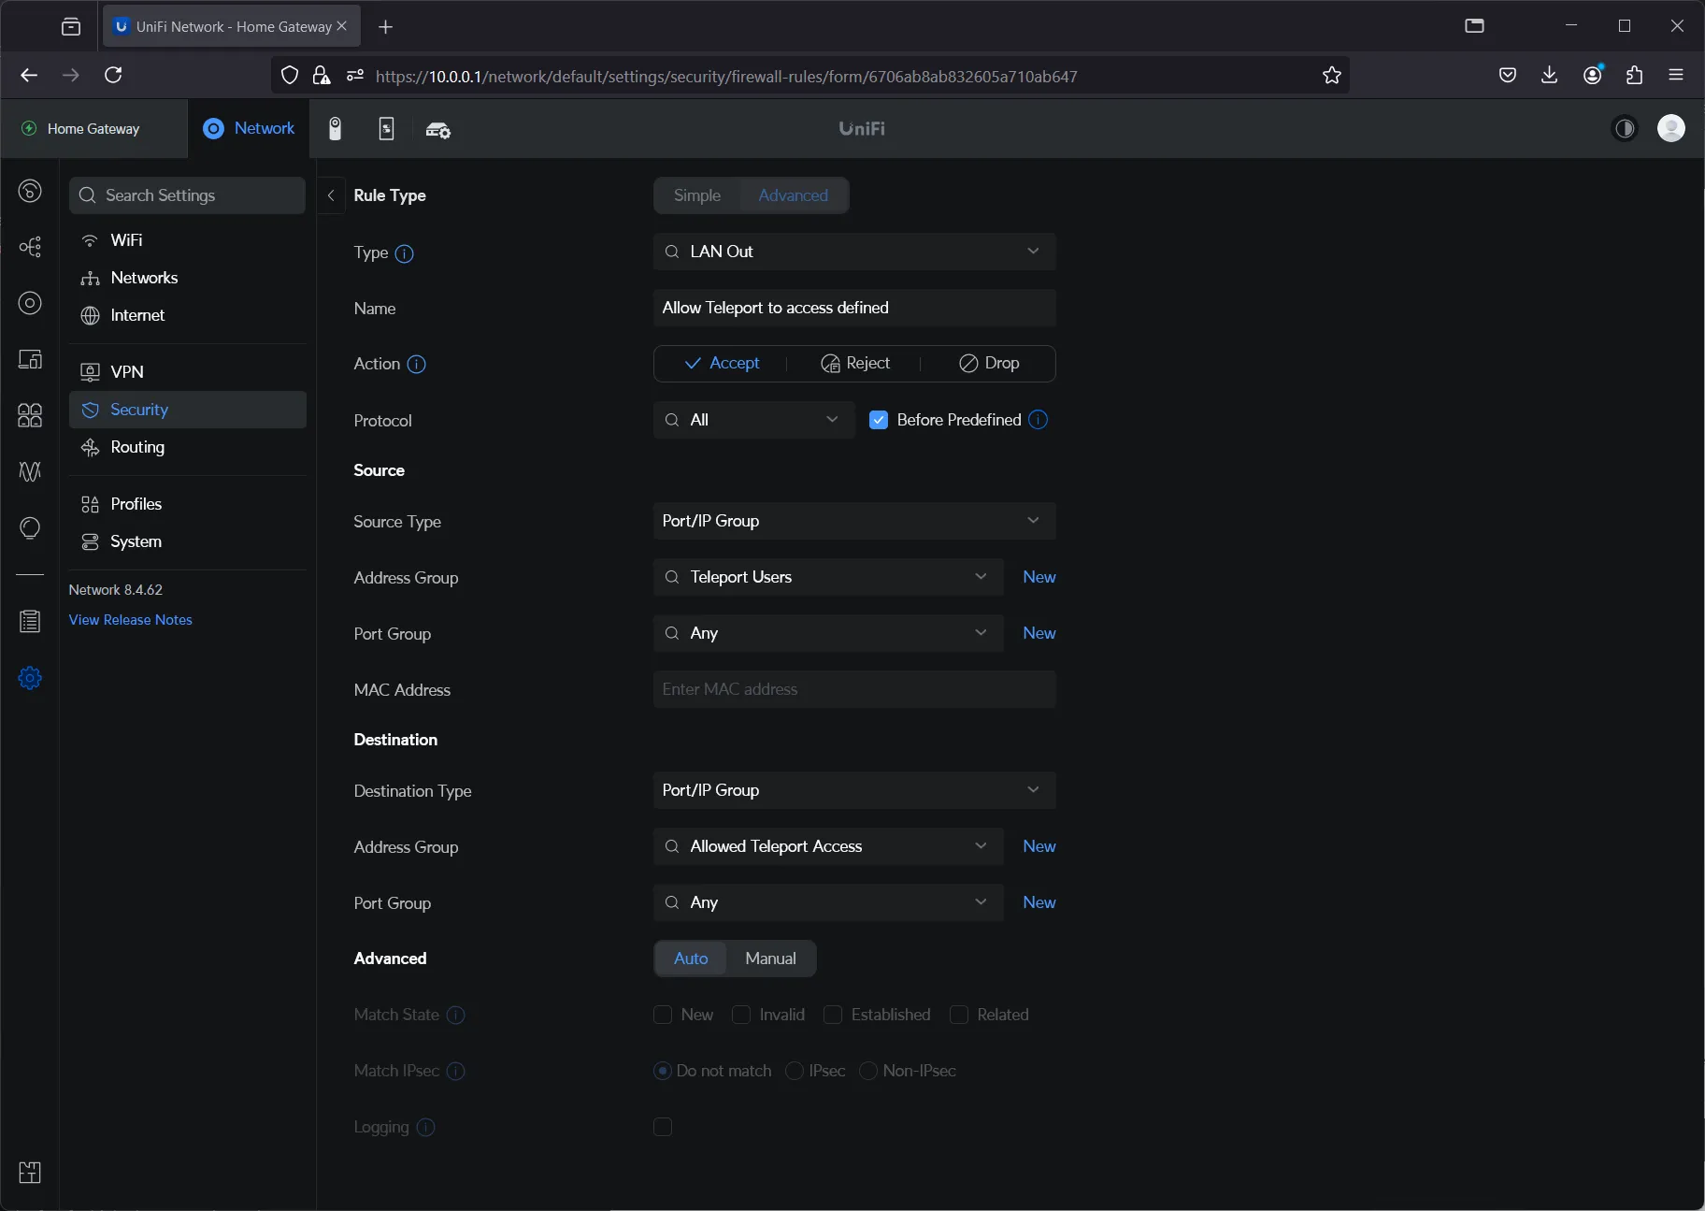Screen dimensions: 1705x1211
Task: Open the View Release Notes link
Action: pyautogui.click(x=131, y=620)
